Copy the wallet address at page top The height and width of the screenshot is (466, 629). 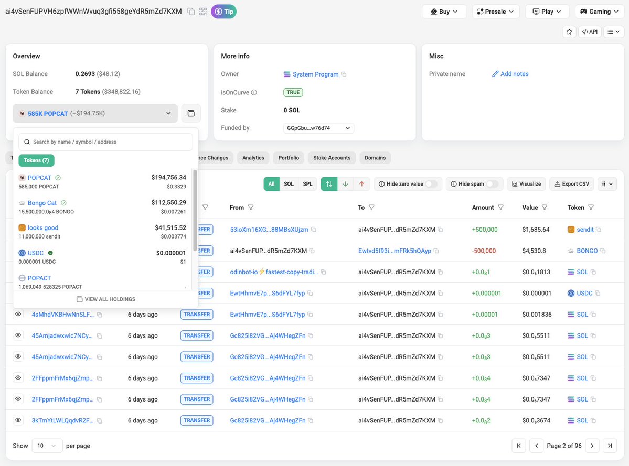click(191, 12)
